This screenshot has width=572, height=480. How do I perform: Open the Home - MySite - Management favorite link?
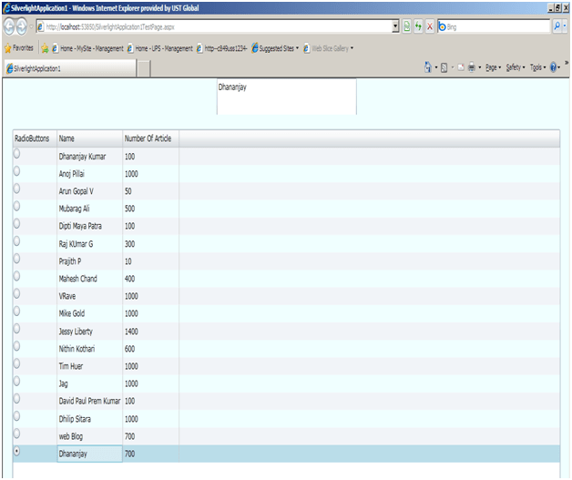click(x=87, y=47)
